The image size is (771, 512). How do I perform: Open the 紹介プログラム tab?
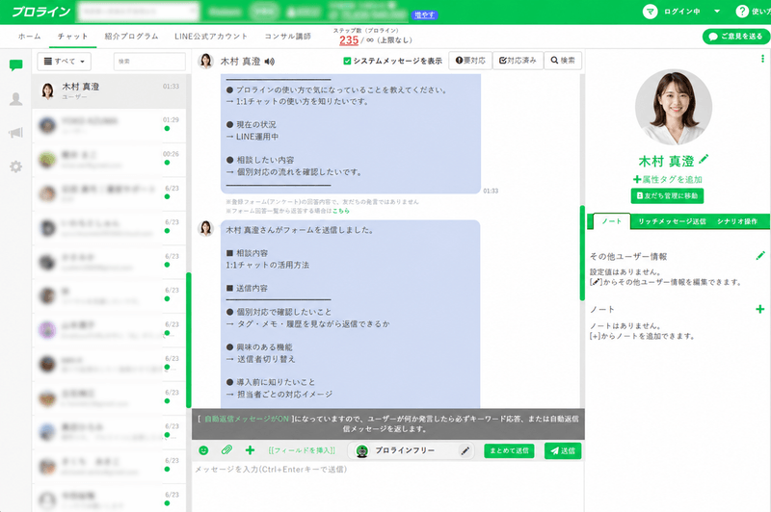131,37
